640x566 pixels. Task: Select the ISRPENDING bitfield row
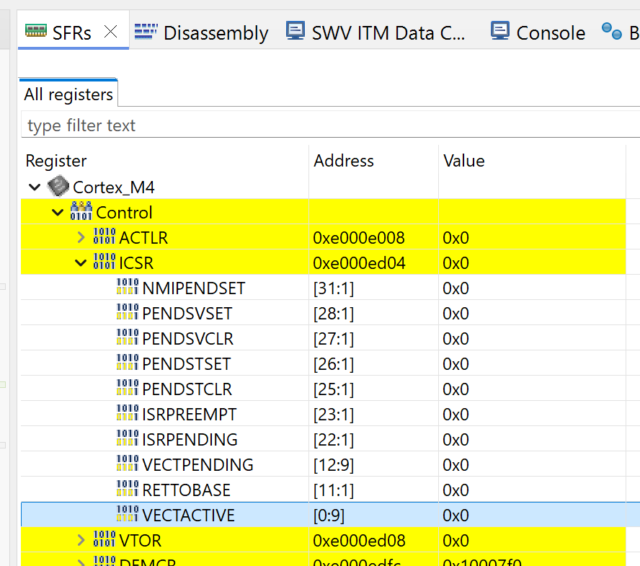[324, 440]
